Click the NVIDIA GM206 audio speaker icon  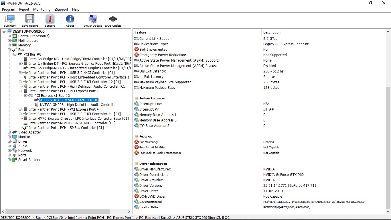pyautogui.click(x=36, y=105)
